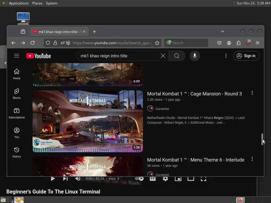Image resolution: width=271 pixels, height=203 pixels.
Task: Click the Computer desktop icon
Action: [23, 19]
